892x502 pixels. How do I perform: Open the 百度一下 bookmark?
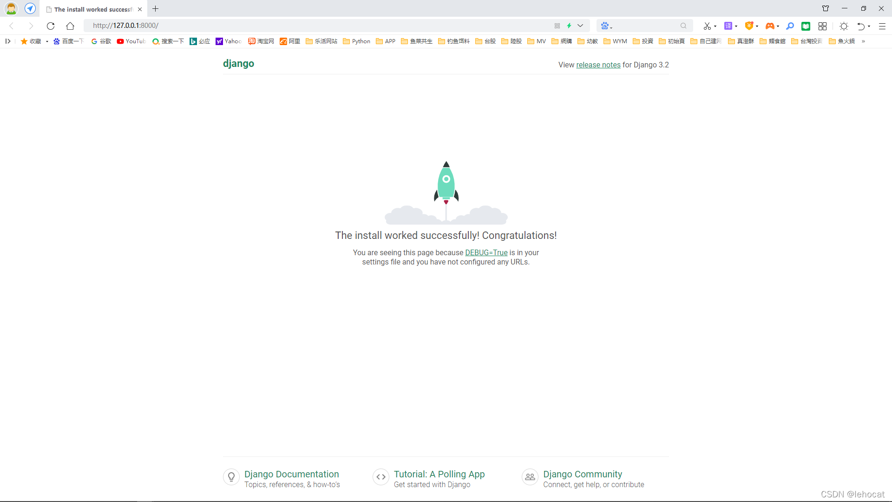(68, 41)
